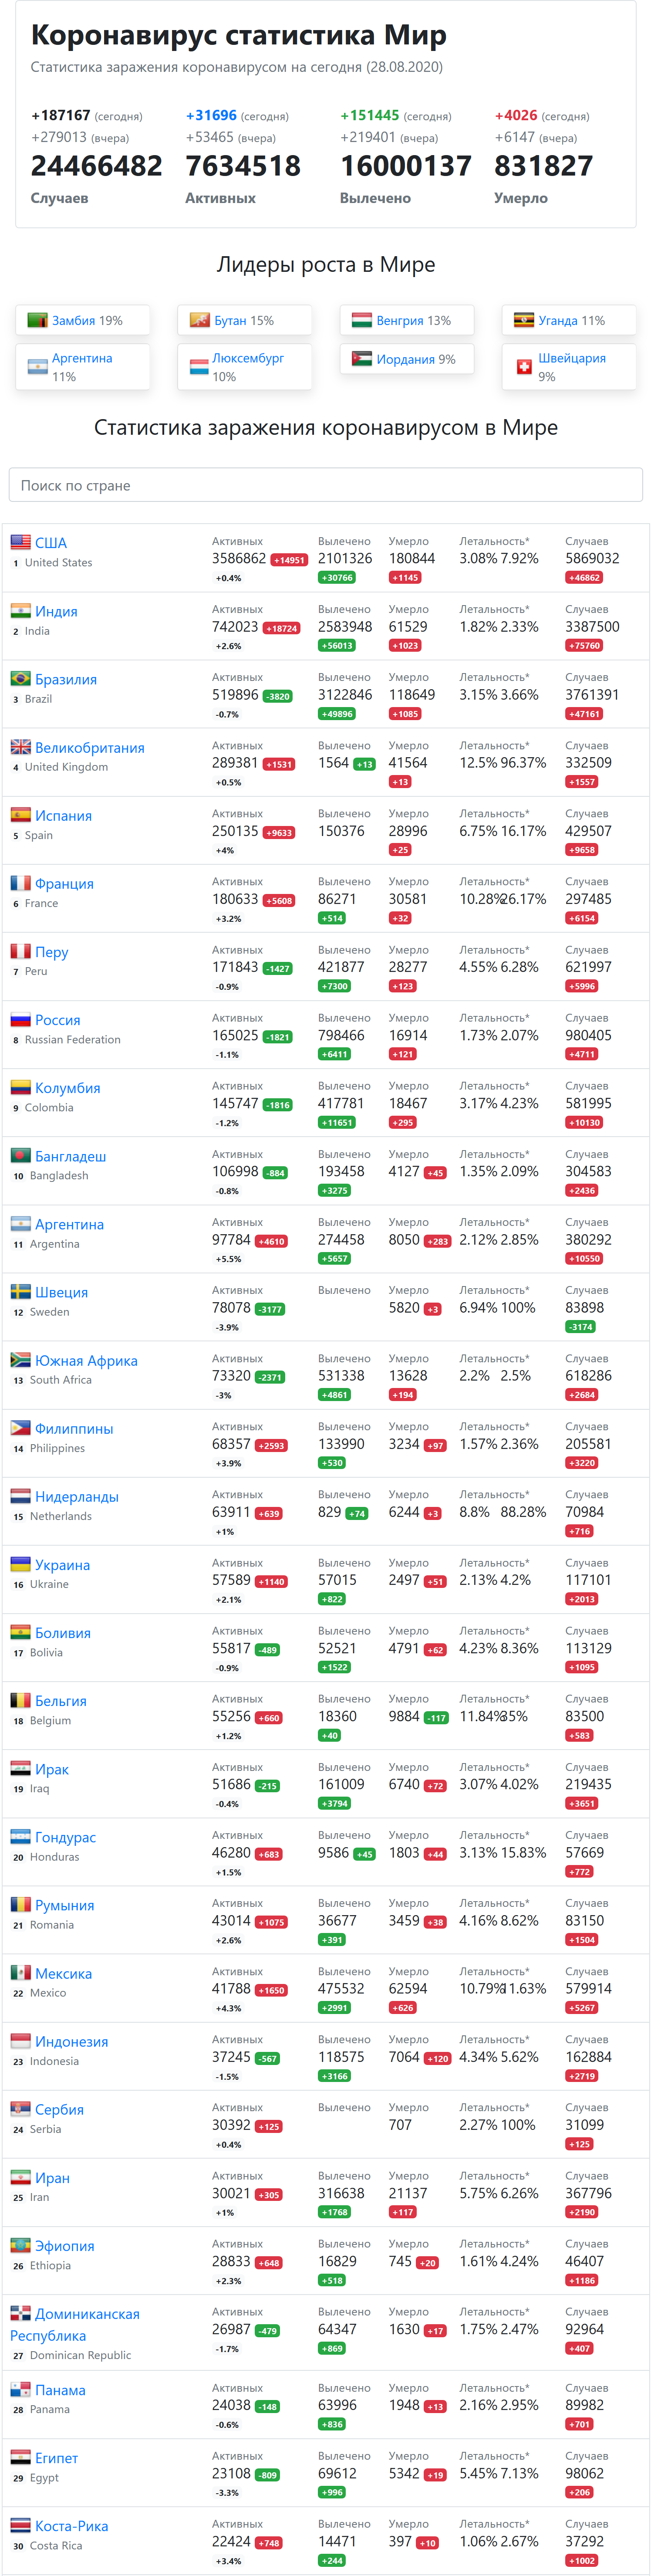Image resolution: width=651 pixels, height=2576 pixels.
Task: Open the Великобритания country link
Action: 90,747
